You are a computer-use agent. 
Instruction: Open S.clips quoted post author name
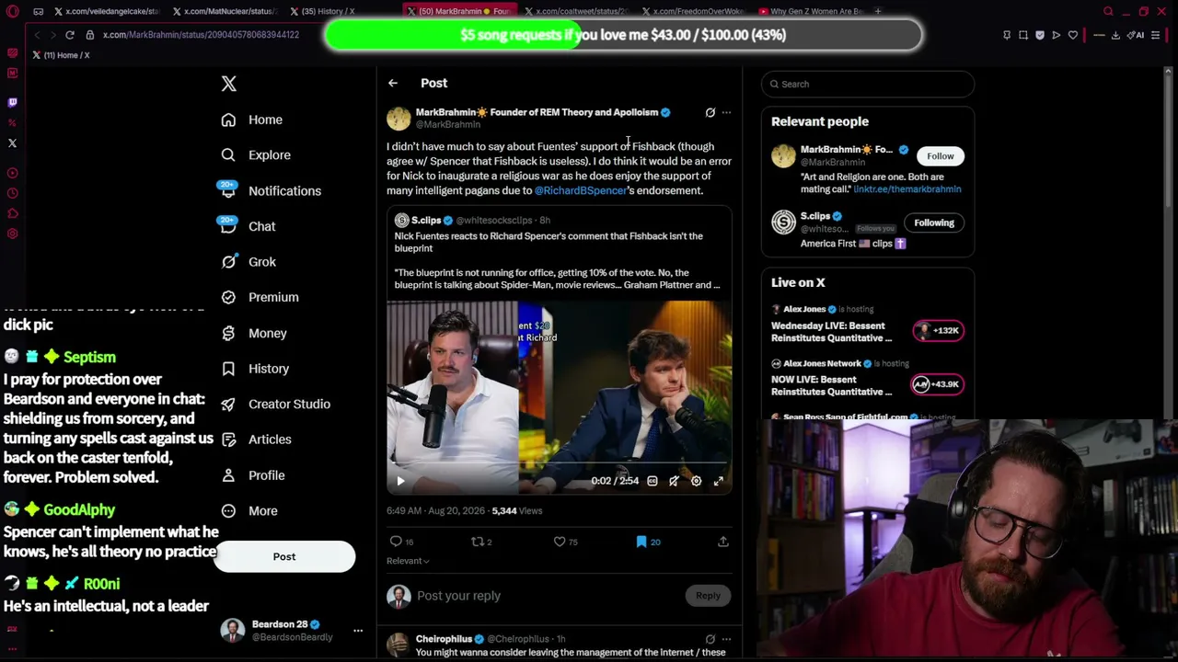pyautogui.click(x=426, y=221)
